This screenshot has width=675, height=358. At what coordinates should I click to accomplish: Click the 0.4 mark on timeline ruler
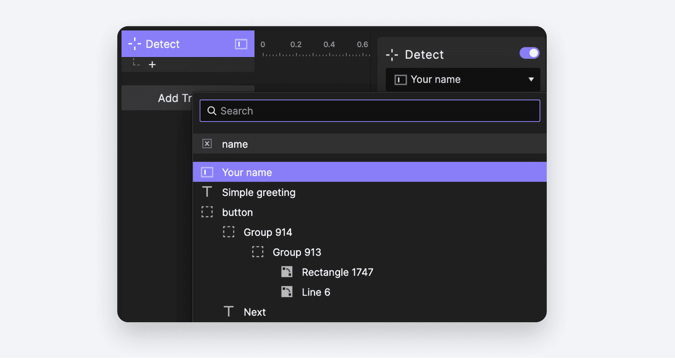click(x=329, y=44)
